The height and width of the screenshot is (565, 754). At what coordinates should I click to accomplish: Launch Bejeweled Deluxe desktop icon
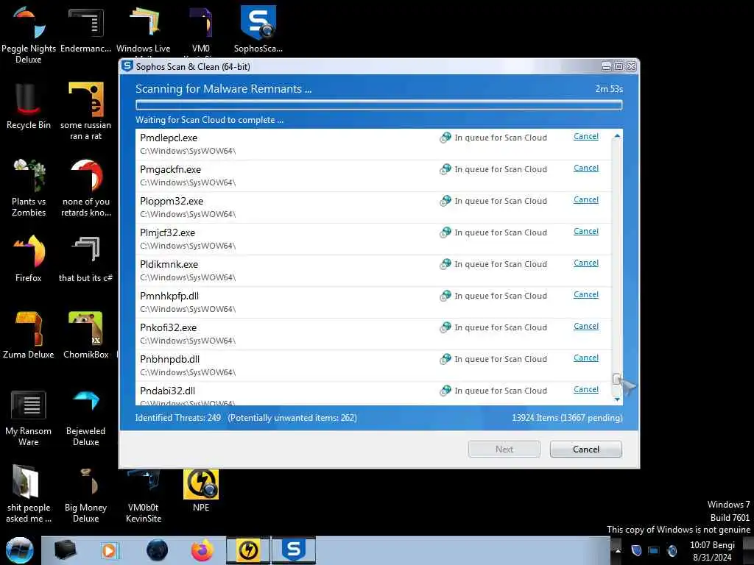point(85,418)
